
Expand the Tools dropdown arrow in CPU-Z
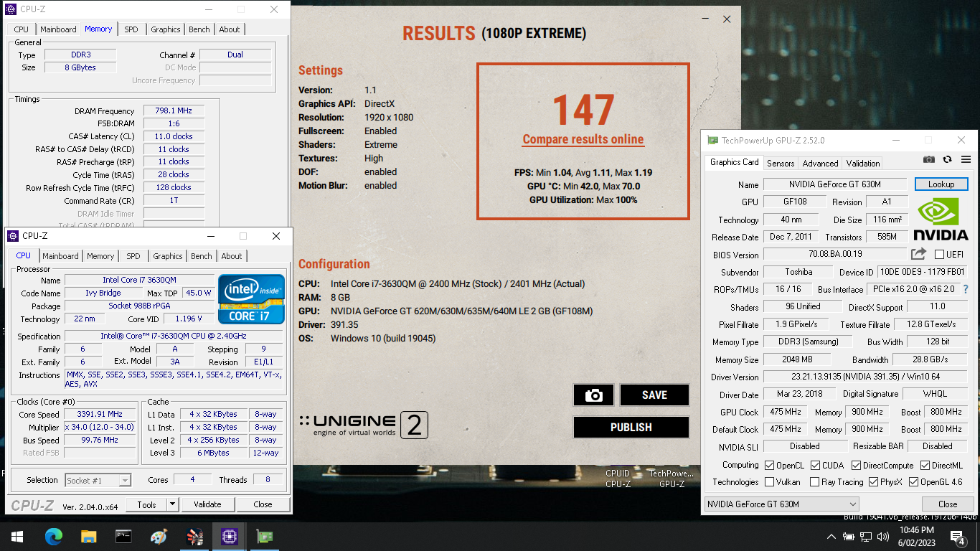tap(172, 504)
